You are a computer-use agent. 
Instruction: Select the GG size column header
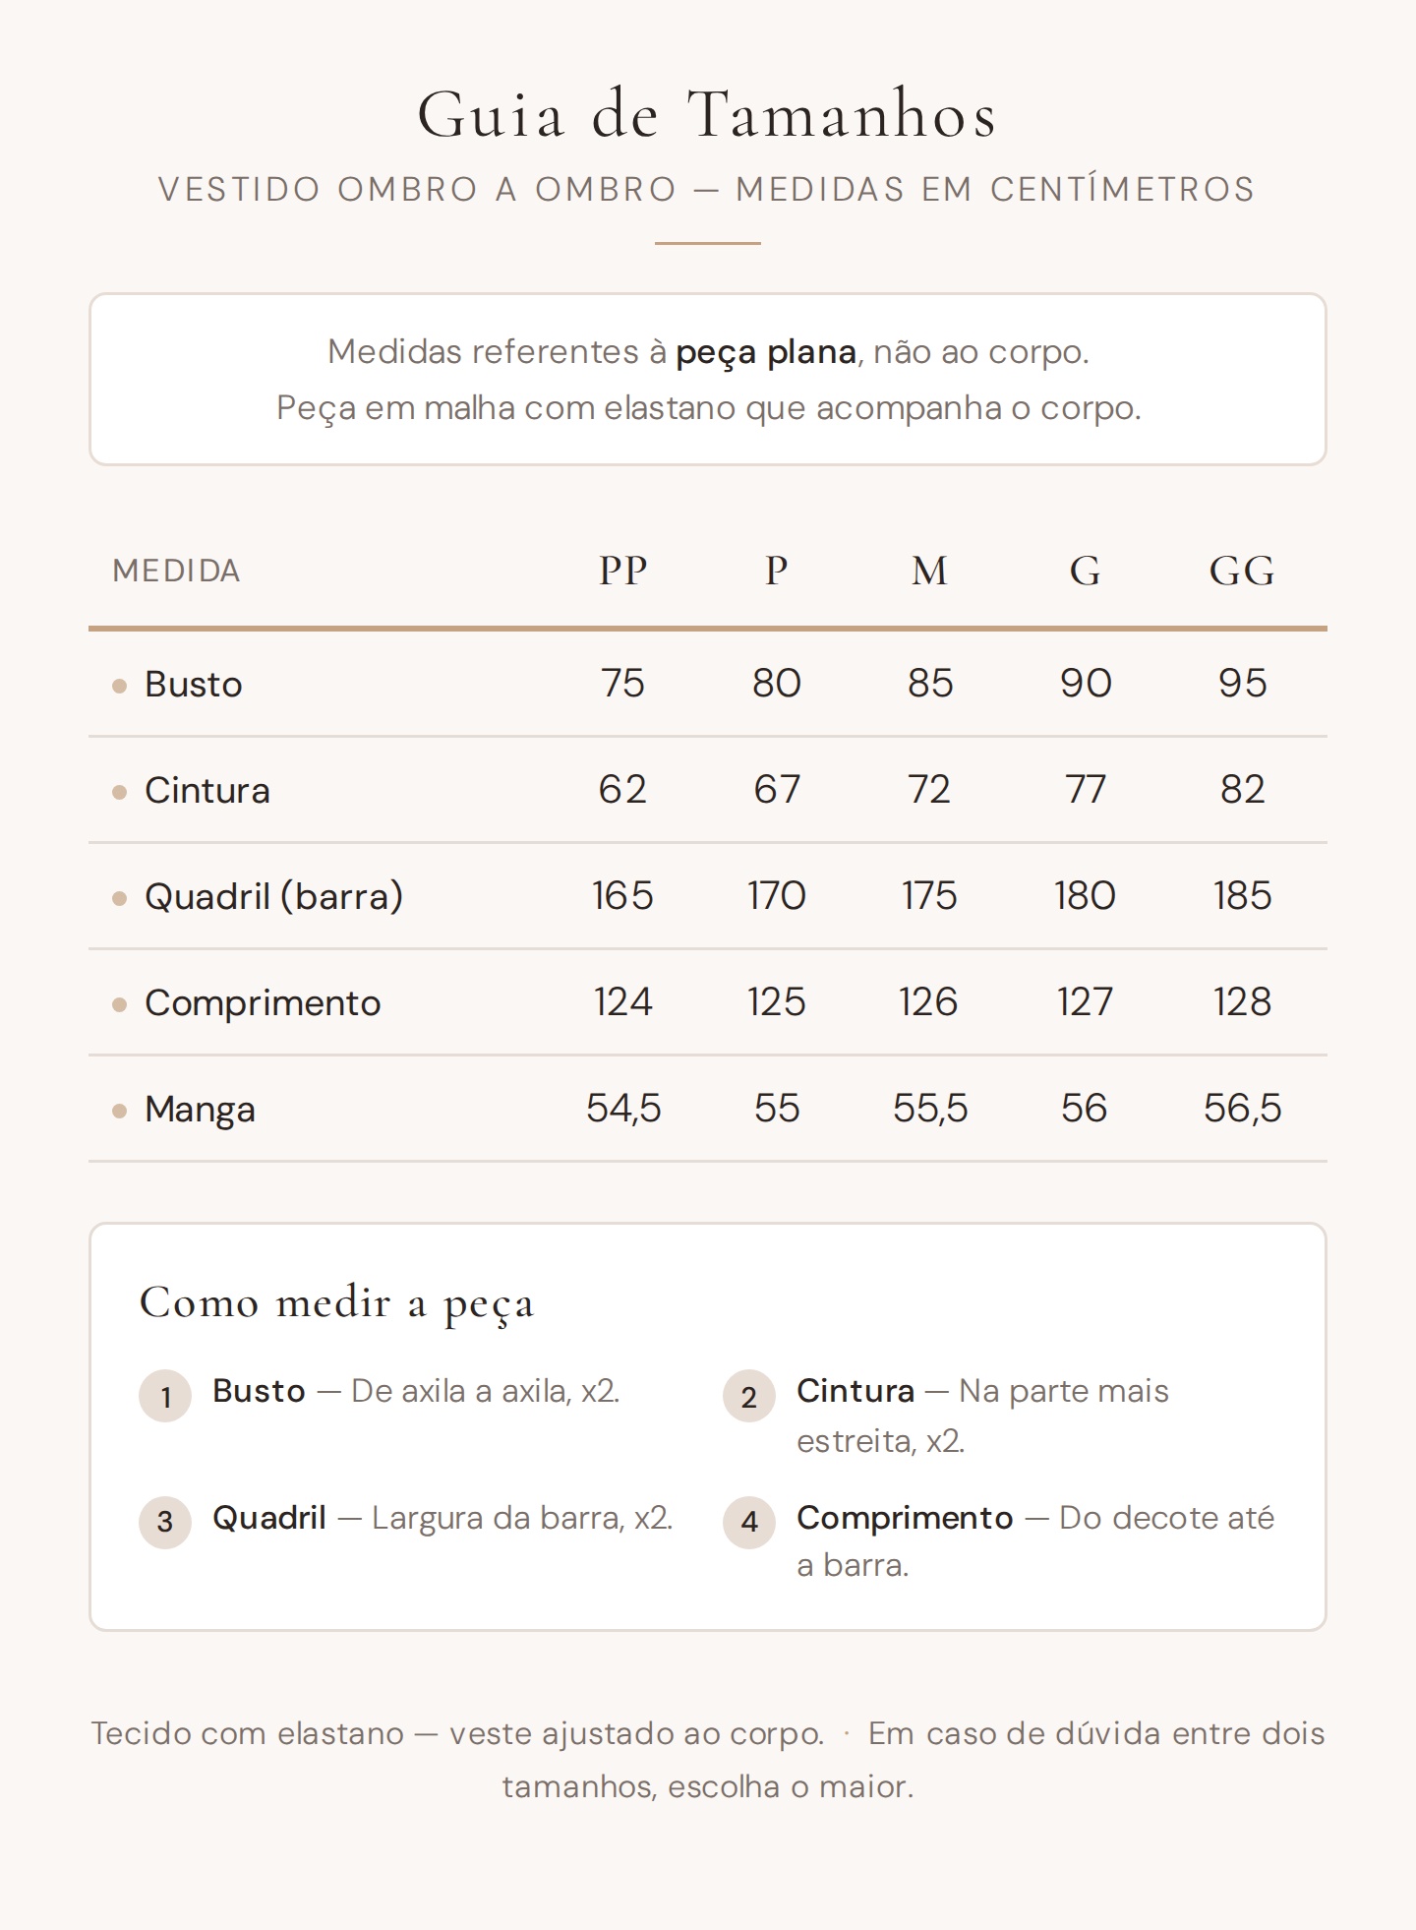pyautogui.click(x=1242, y=571)
